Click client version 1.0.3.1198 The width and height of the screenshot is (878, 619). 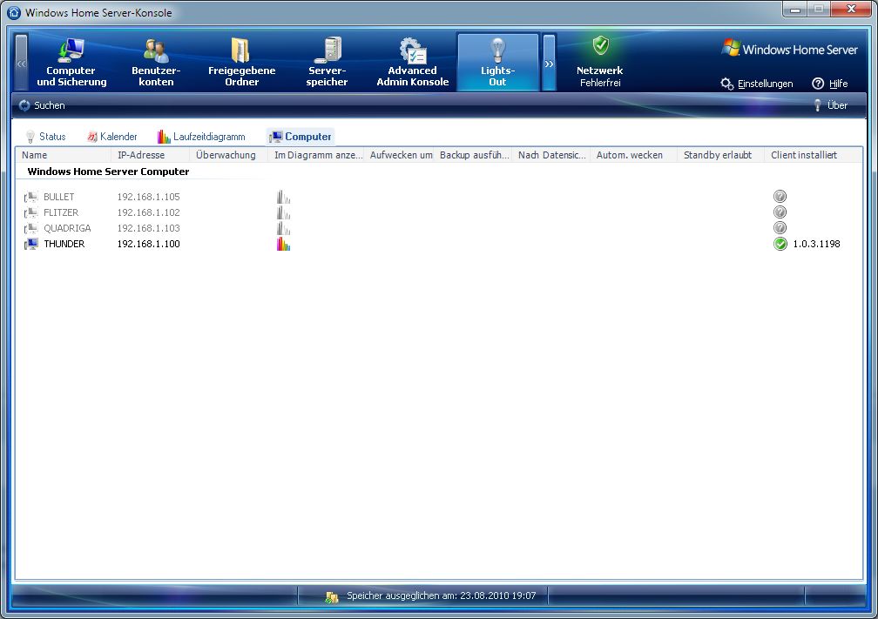coord(816,244)
